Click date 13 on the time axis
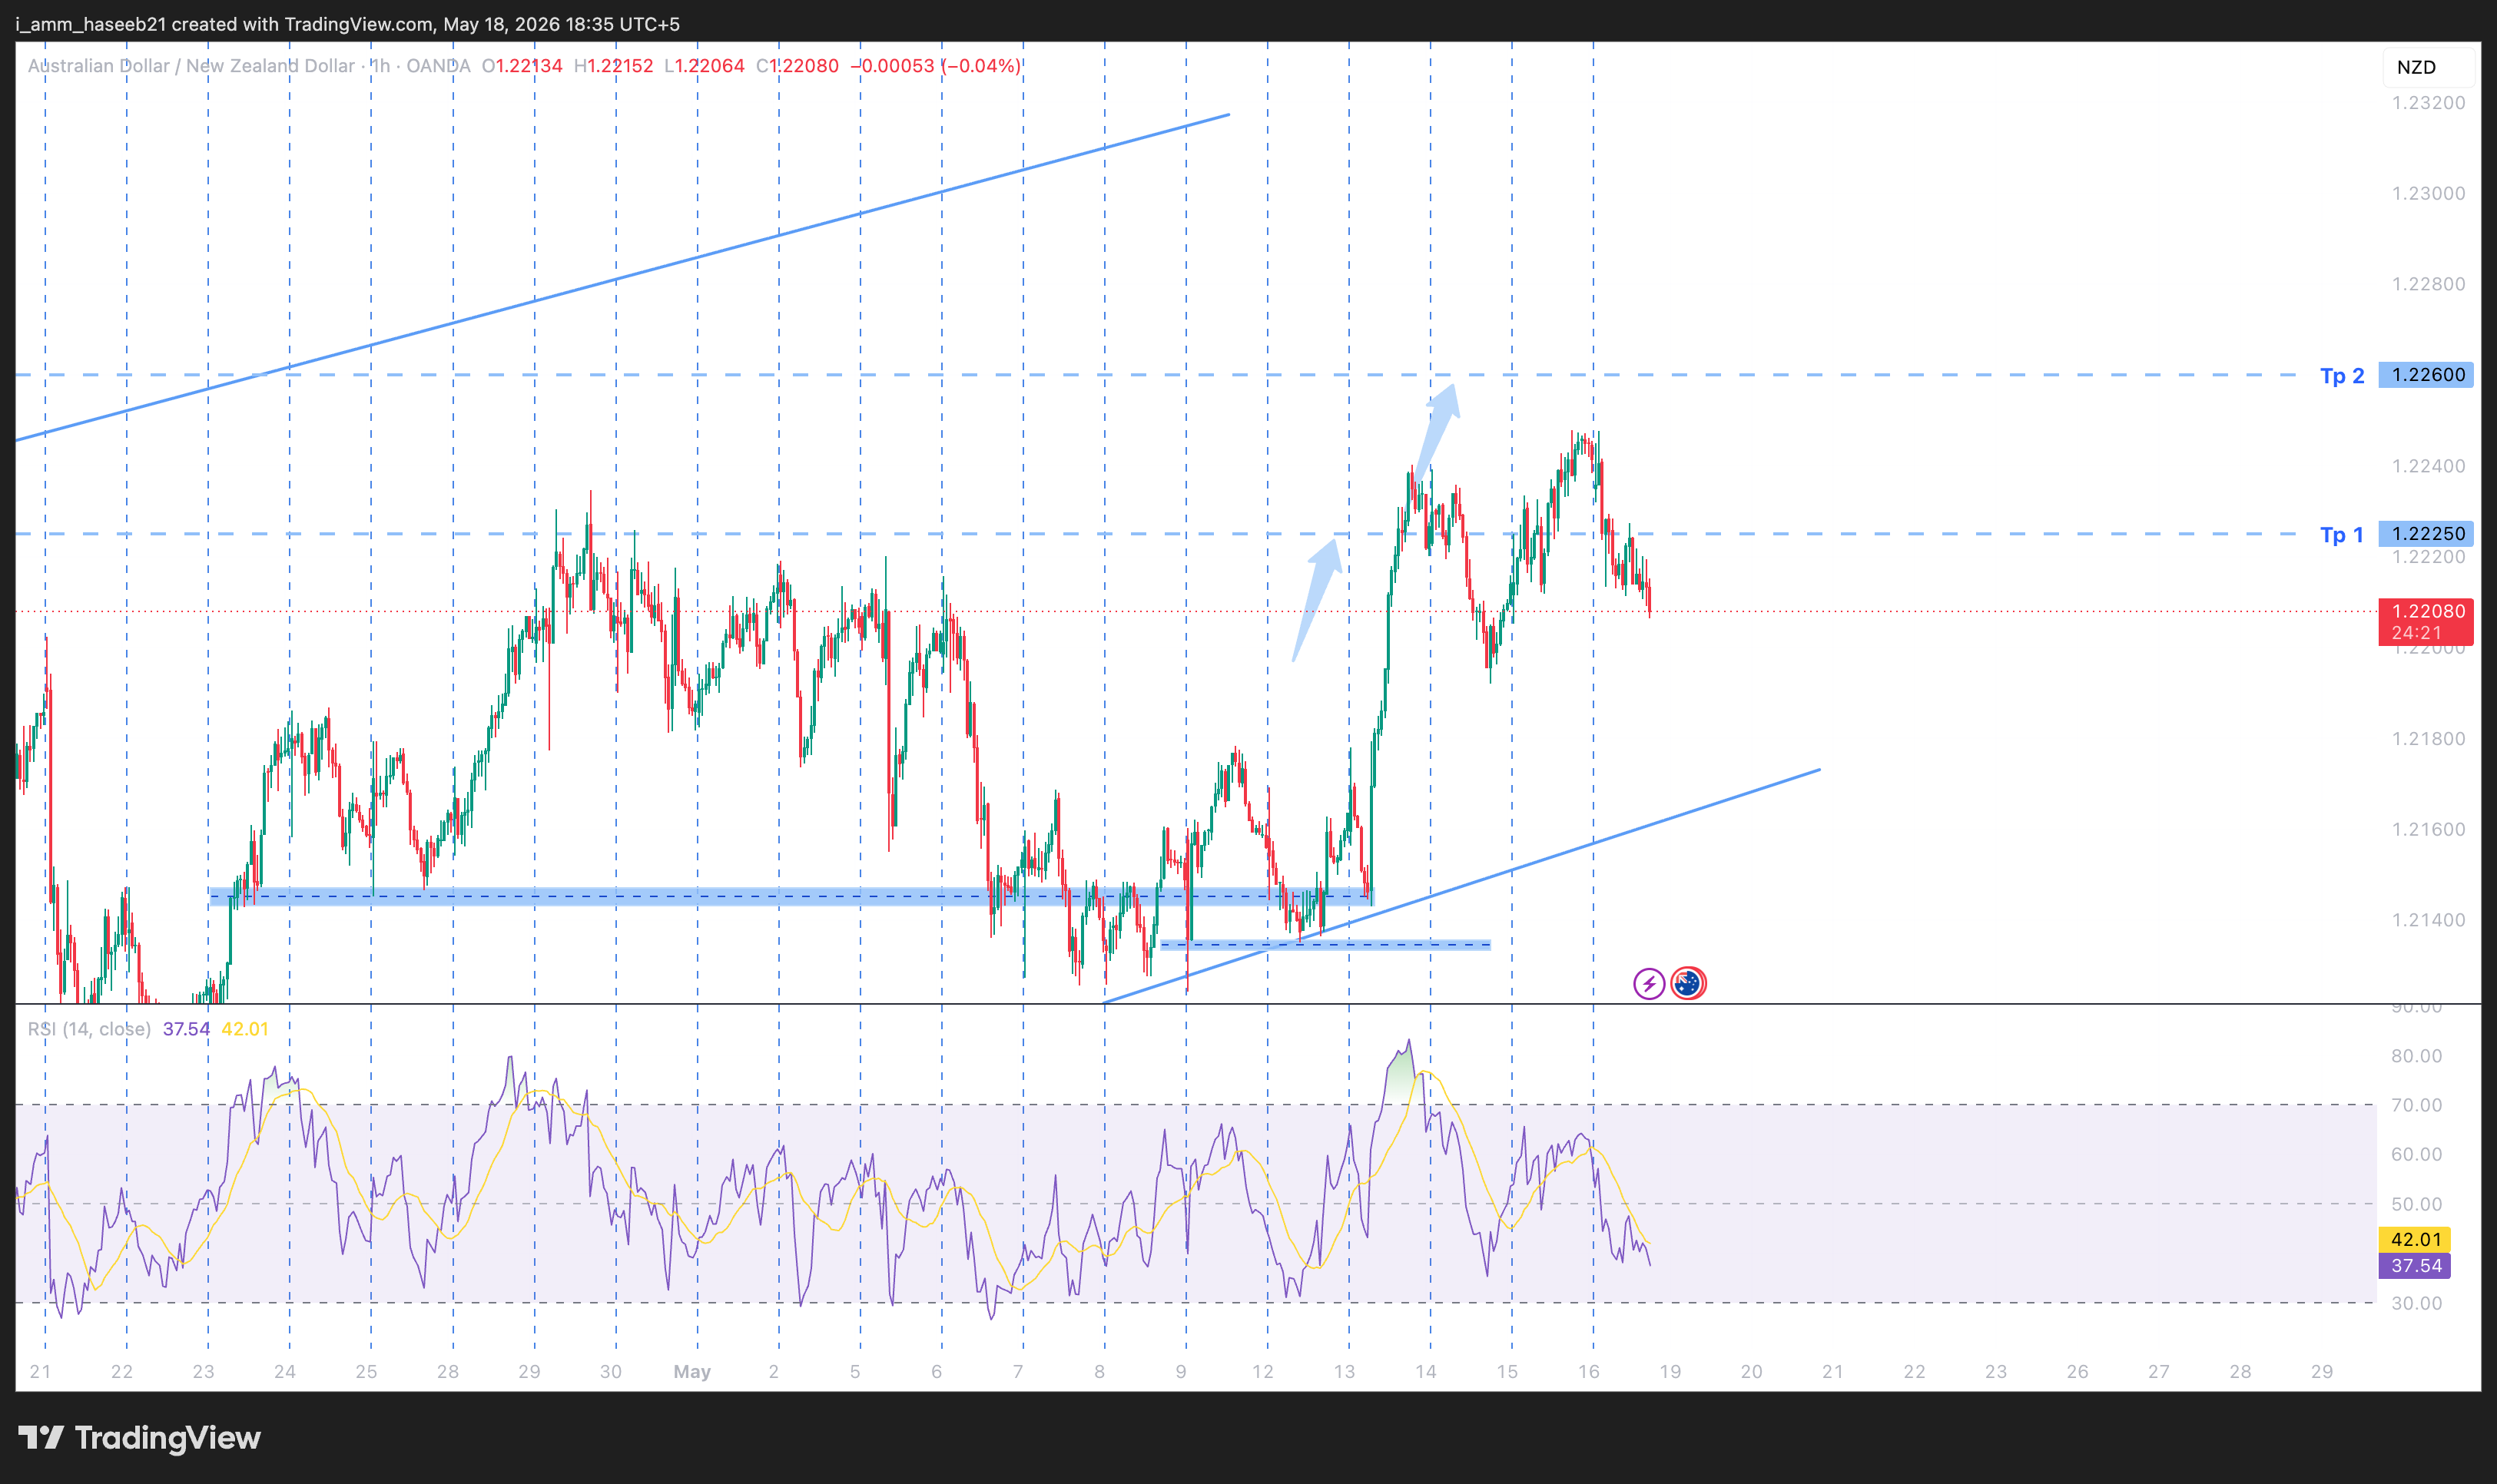 tap(1344, 1372)
